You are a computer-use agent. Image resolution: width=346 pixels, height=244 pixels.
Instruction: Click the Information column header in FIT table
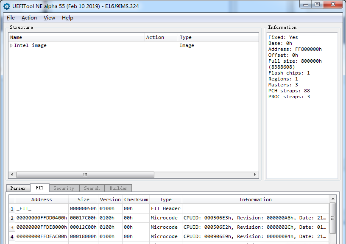coord(256,200)
